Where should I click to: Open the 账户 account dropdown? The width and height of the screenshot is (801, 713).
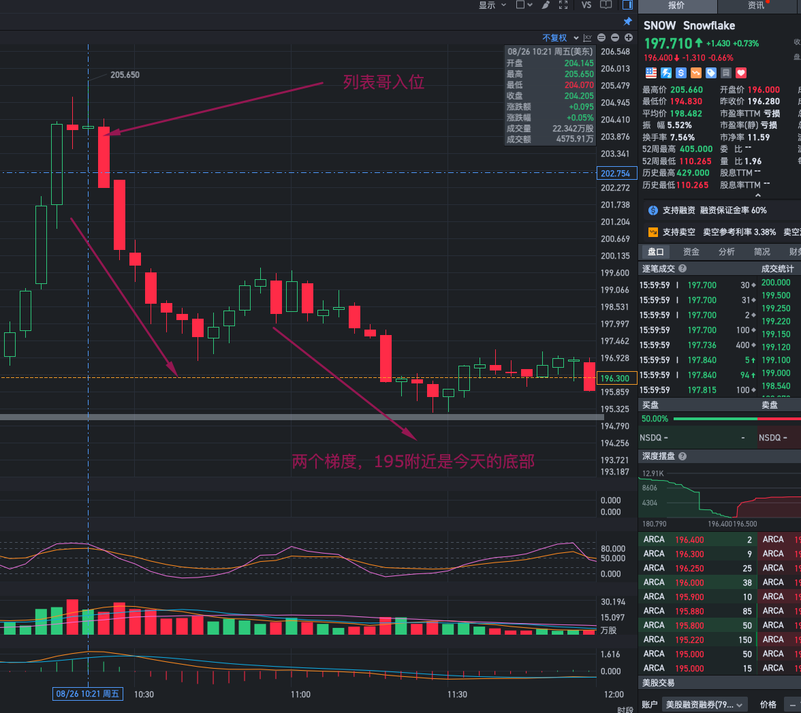click(x=705, y=705)
